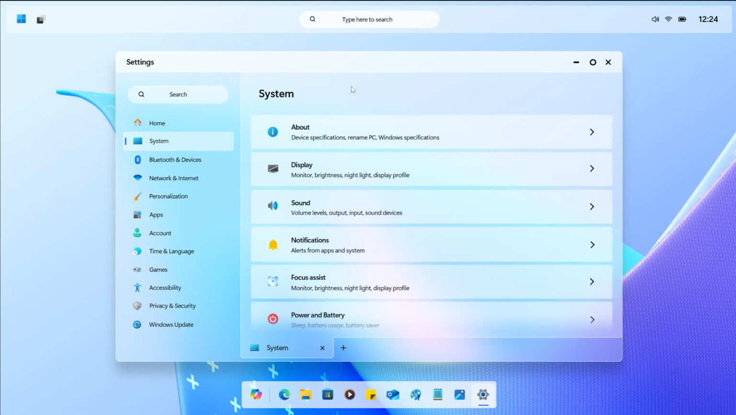Select Home in the settings sidebar
The height and width of the screenshot is (415, 736).
click(x=157, y=123)
